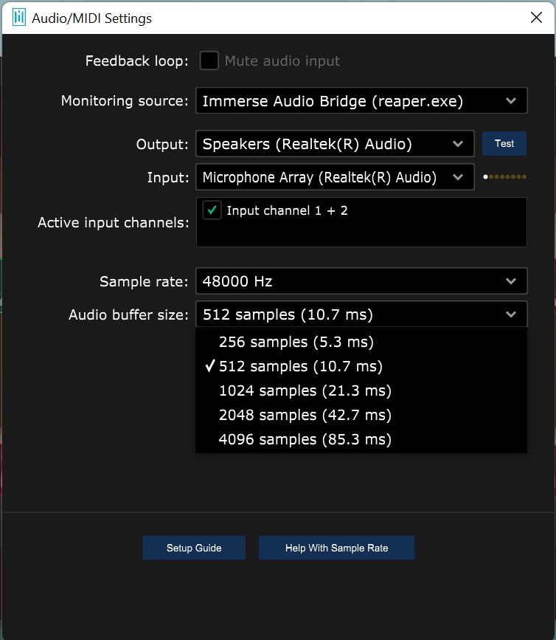Open the Input device dropdown
Viewport: 556px width, 640px height.
click(335, 177)
